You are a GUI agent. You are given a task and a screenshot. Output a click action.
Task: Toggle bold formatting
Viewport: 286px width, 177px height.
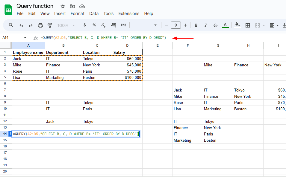coord(196,25)
